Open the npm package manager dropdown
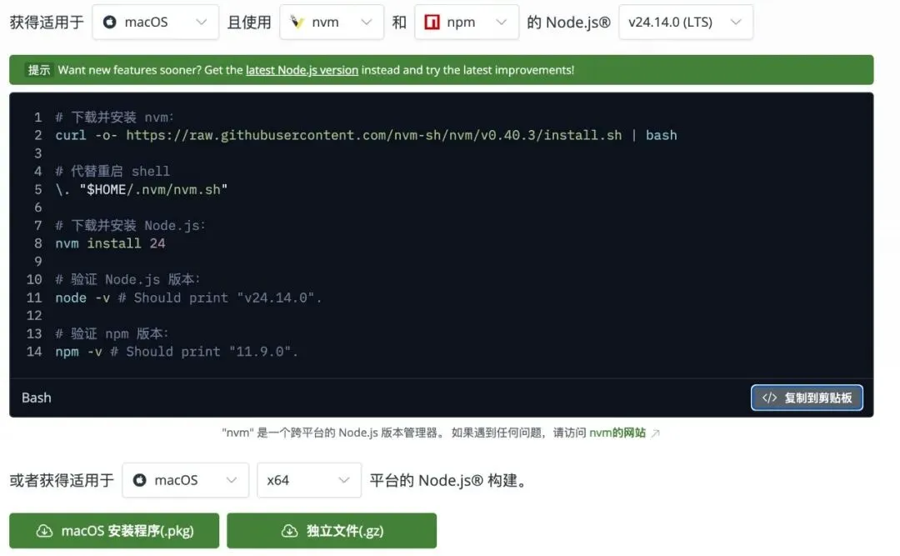 coord(466,22)
